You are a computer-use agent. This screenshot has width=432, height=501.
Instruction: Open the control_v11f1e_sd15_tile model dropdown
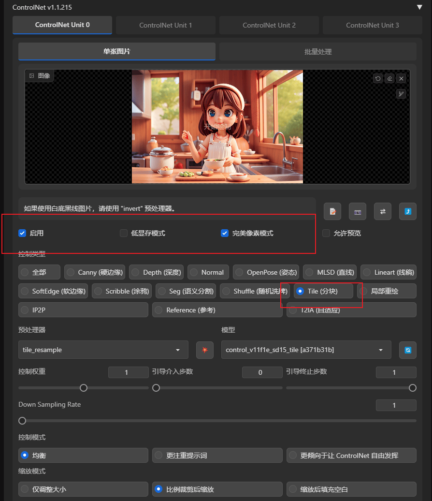pos(306,350)
